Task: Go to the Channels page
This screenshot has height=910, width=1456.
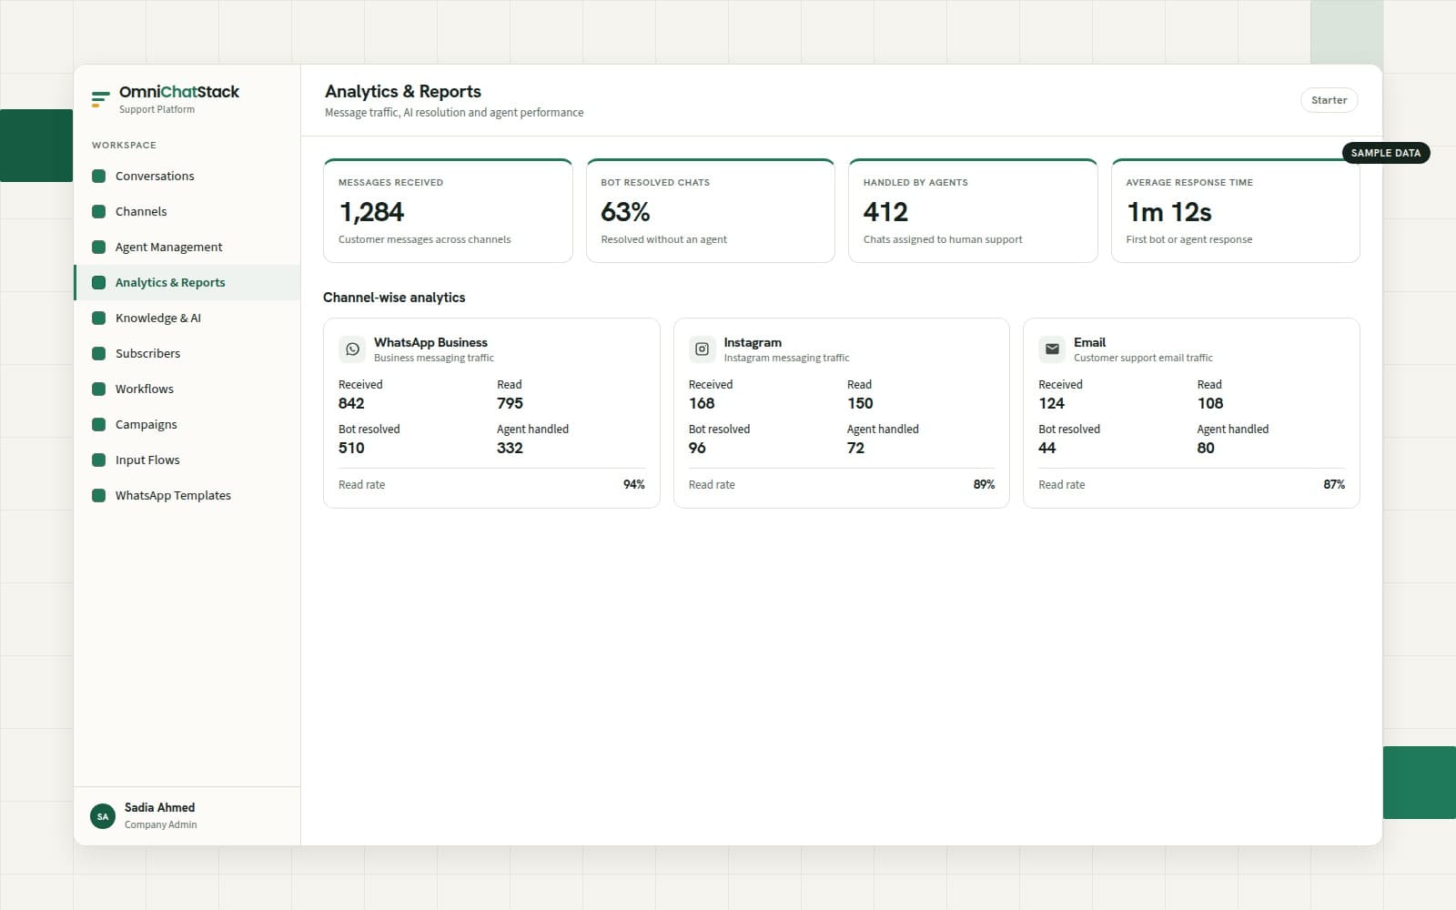Action: (187, 211)
